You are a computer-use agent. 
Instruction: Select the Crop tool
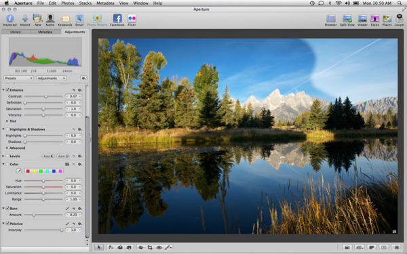150,247
